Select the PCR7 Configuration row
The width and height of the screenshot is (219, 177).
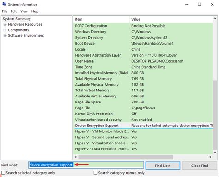pos(143,26)
